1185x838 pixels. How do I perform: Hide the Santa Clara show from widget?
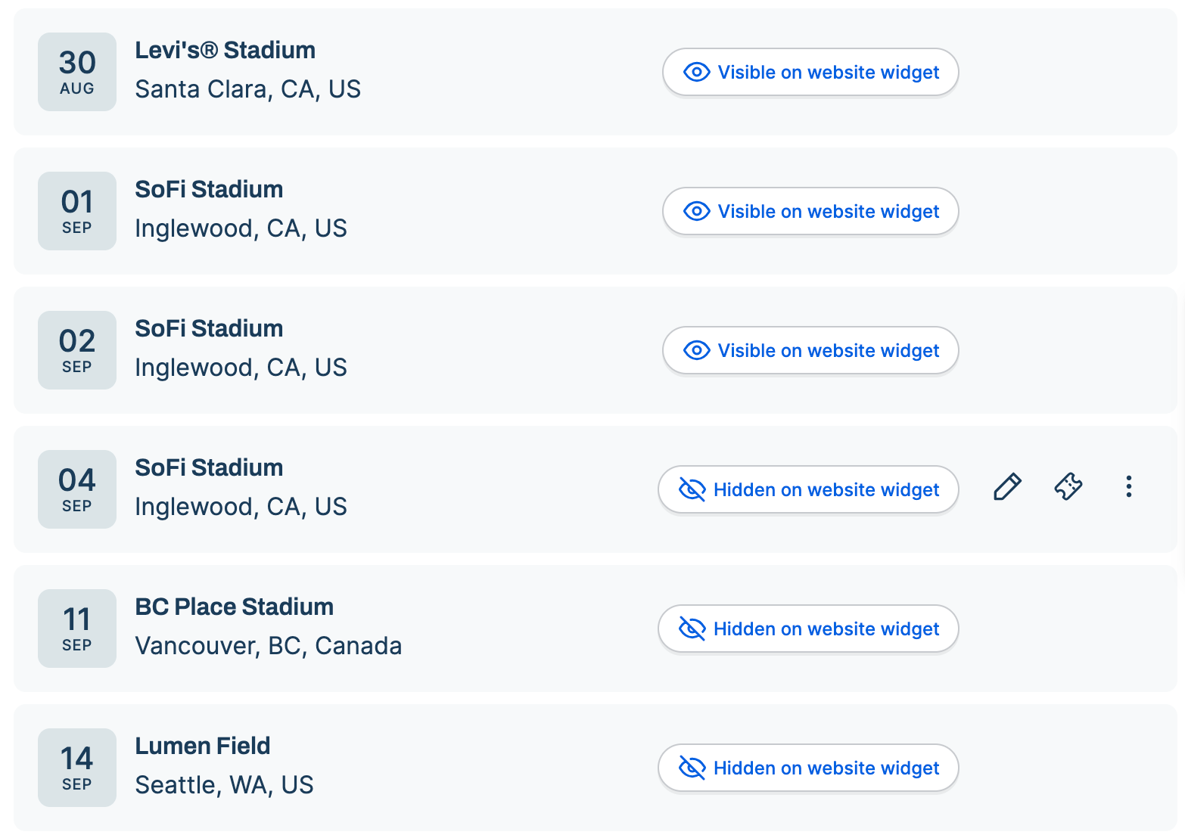coord(810,72)
